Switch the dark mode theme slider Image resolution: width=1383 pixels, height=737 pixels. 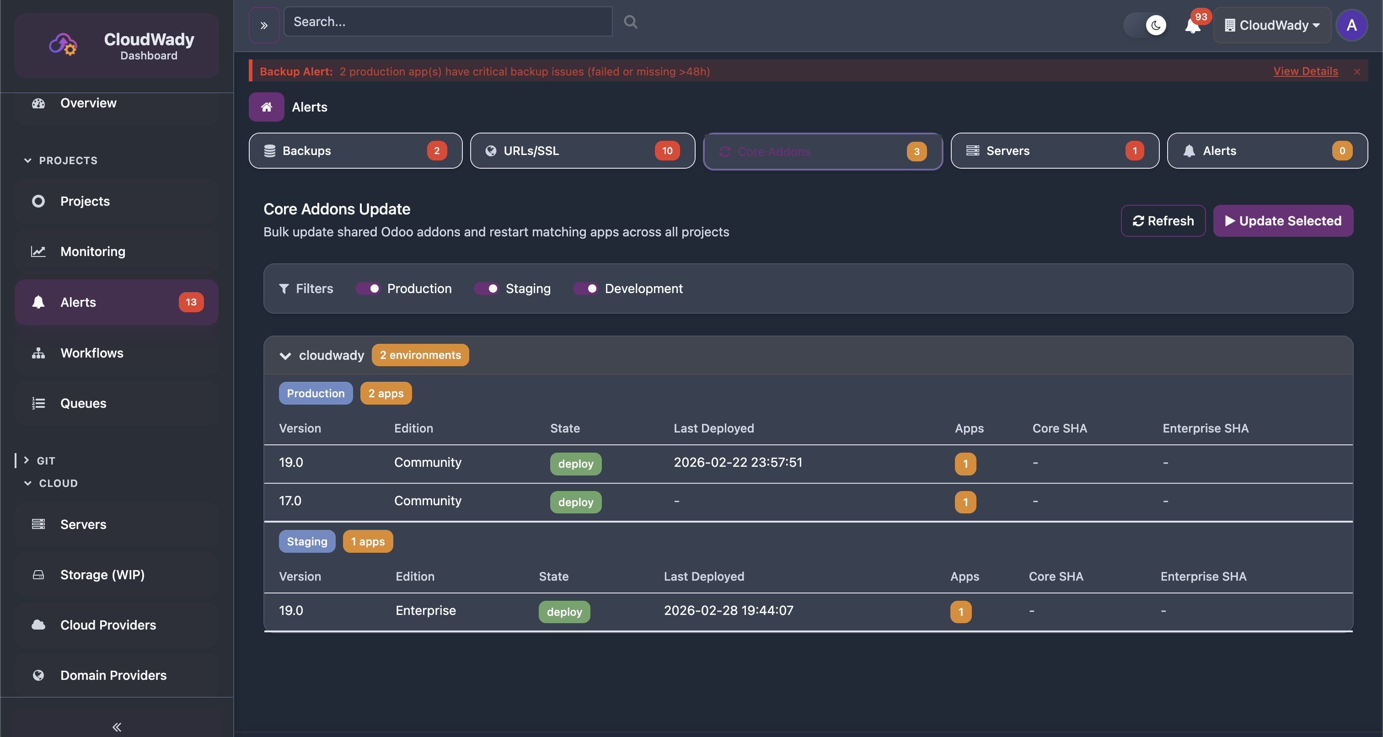click(1146, 25)
